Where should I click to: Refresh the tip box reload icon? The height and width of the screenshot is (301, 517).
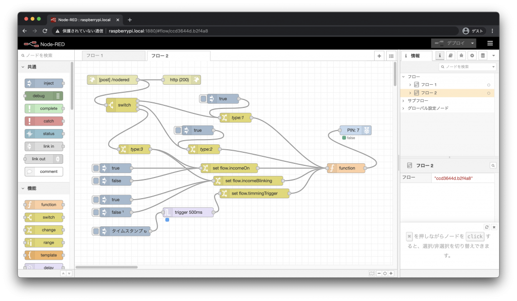pos(487,227)
